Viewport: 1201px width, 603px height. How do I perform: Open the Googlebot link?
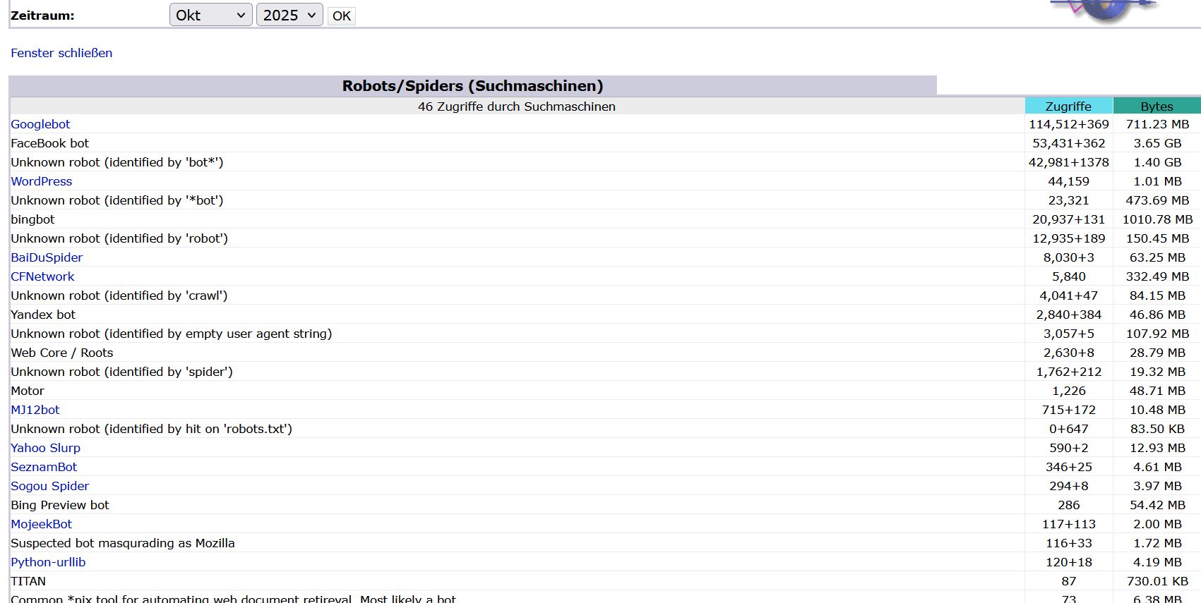[x=40, y=124]
